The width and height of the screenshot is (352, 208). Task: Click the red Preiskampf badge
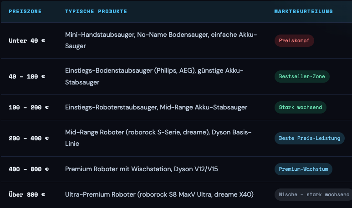[294, 40]
